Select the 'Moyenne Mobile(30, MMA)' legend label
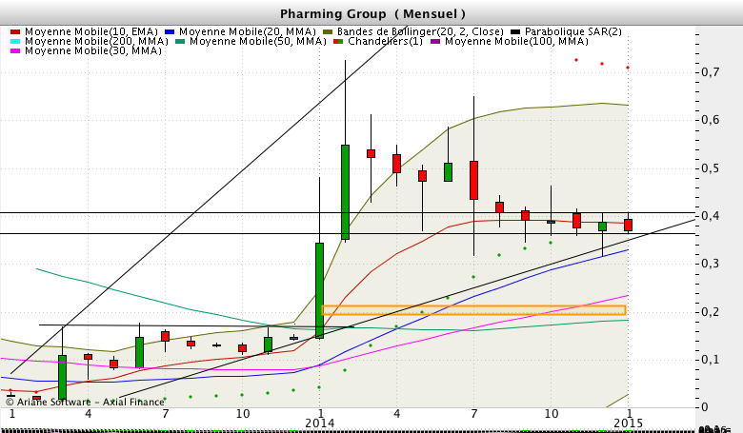The height and width of the screenshot is (433, 743). click(93, 50)
